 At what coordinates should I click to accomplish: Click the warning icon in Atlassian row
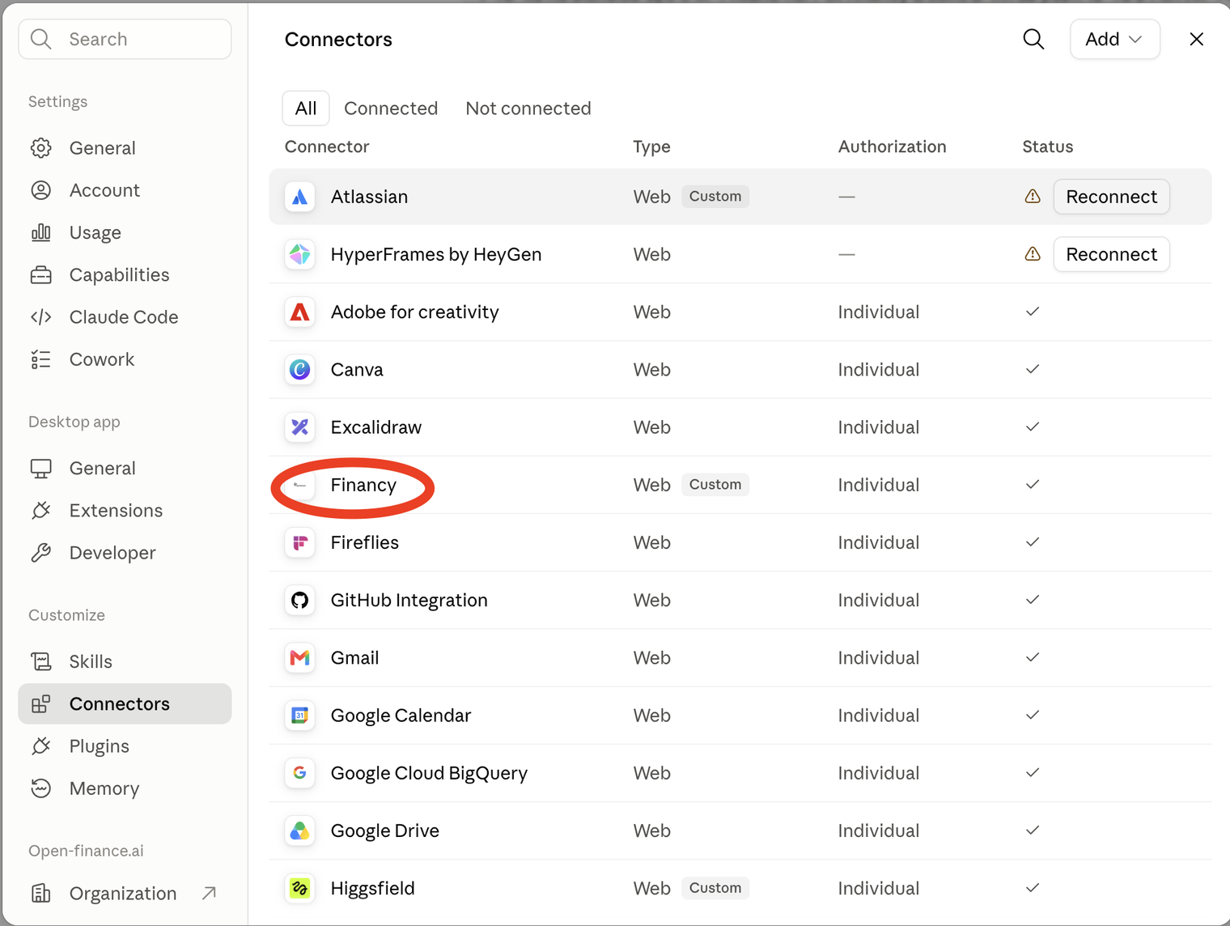coord(1033,197)
